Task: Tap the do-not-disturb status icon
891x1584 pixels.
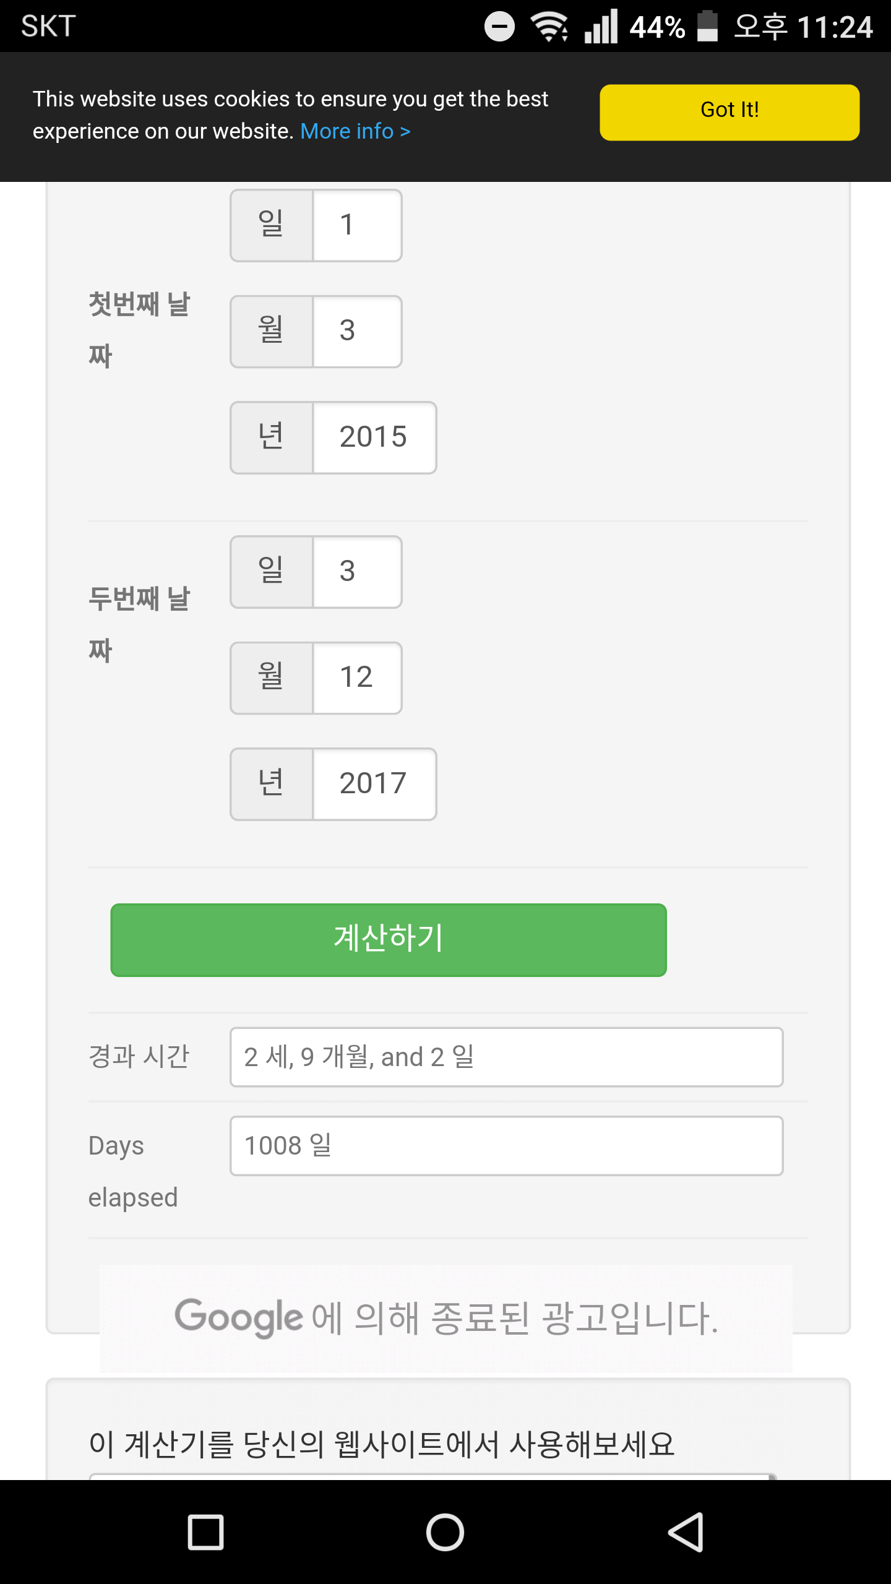Action: tap(499, 27)
